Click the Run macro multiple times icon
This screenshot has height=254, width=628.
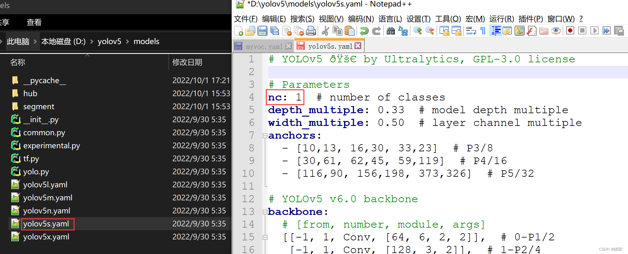click(606, 31)
